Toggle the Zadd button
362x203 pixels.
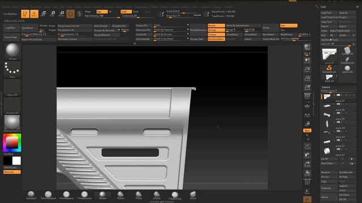(126, 11)
